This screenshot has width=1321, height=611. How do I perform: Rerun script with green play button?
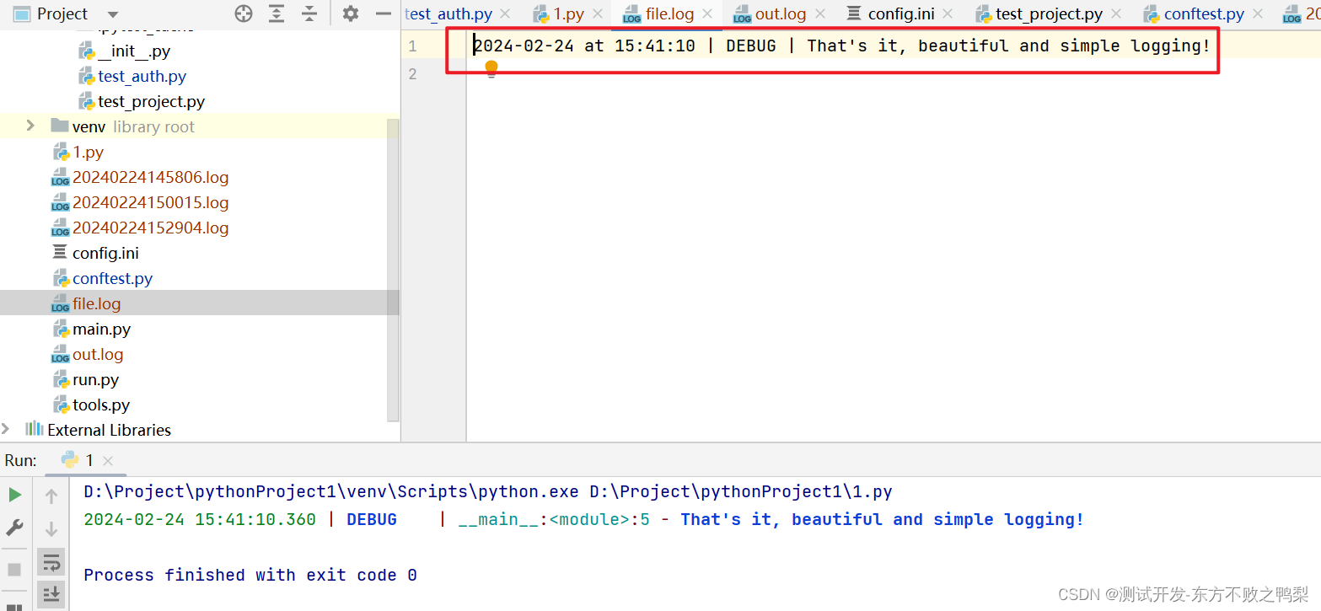pos(14,495)
